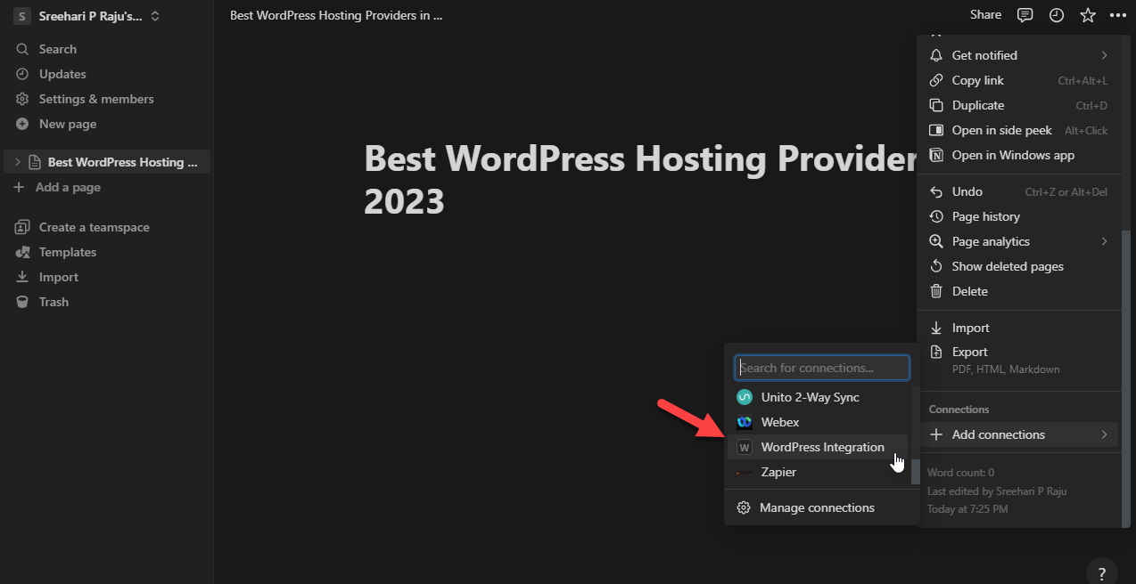Click the Today at 7:25 PM text
1136x584 pixels.
tap(967, 509)
